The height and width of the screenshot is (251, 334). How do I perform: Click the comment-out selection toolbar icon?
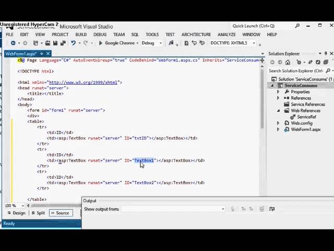coord(194,43)
